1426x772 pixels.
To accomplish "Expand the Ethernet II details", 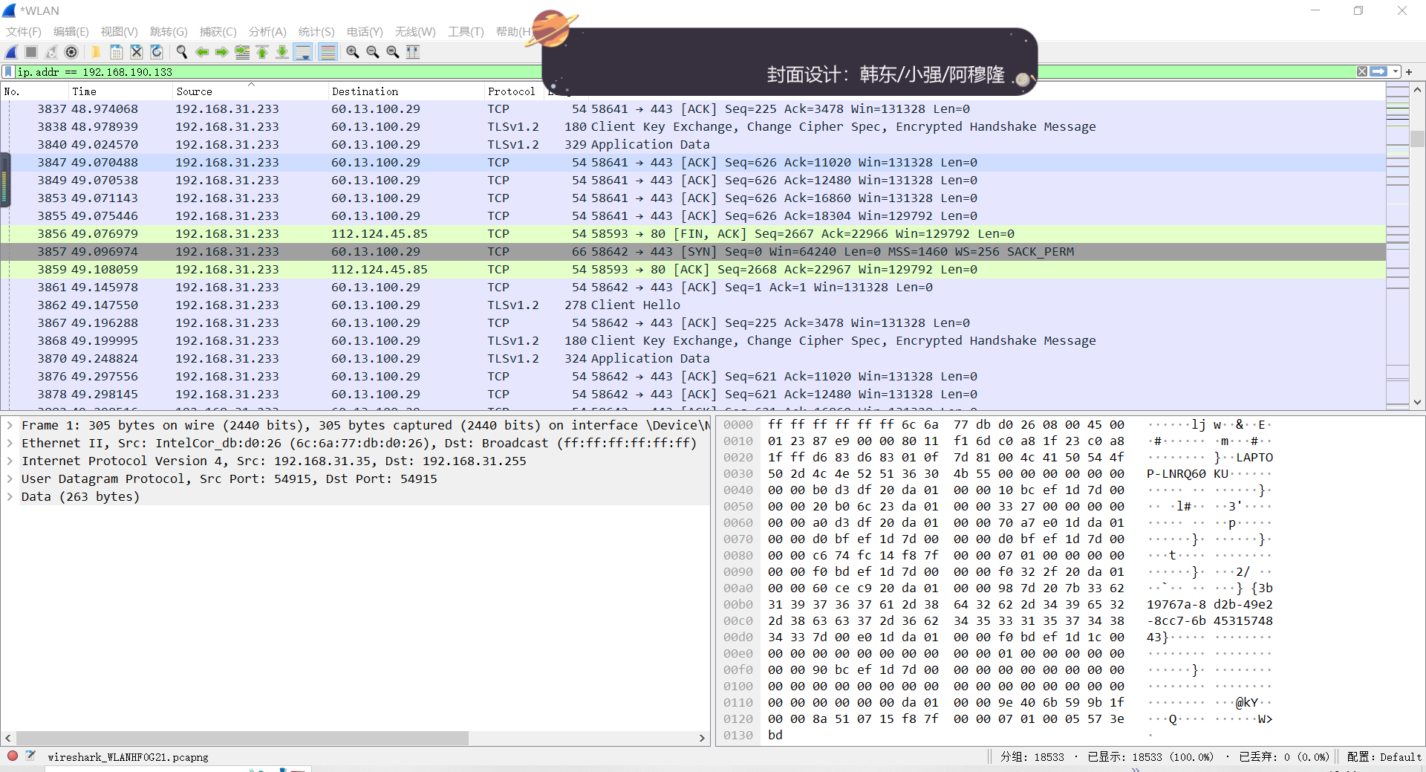I will [x=10, y=444].
